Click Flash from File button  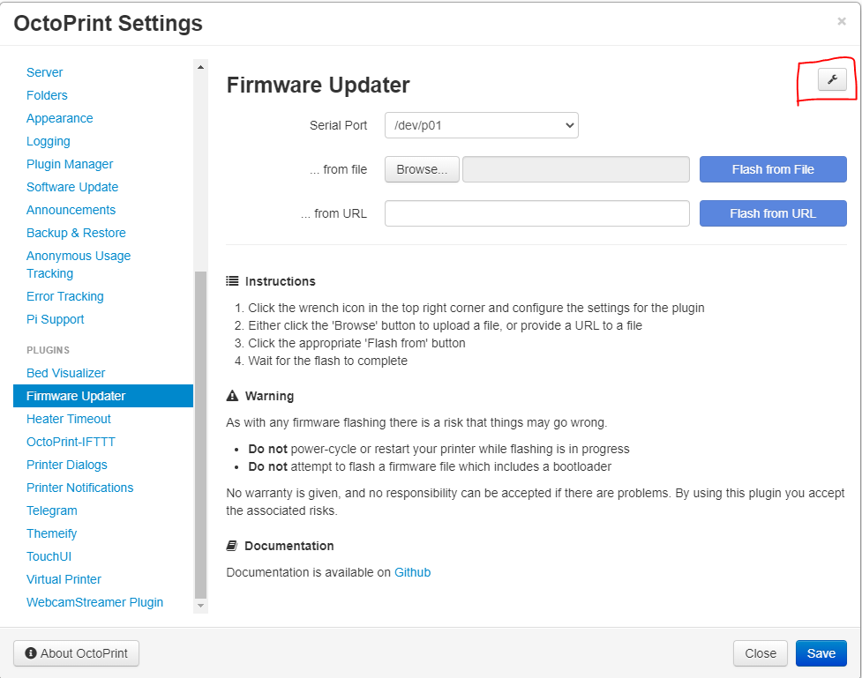773,169
